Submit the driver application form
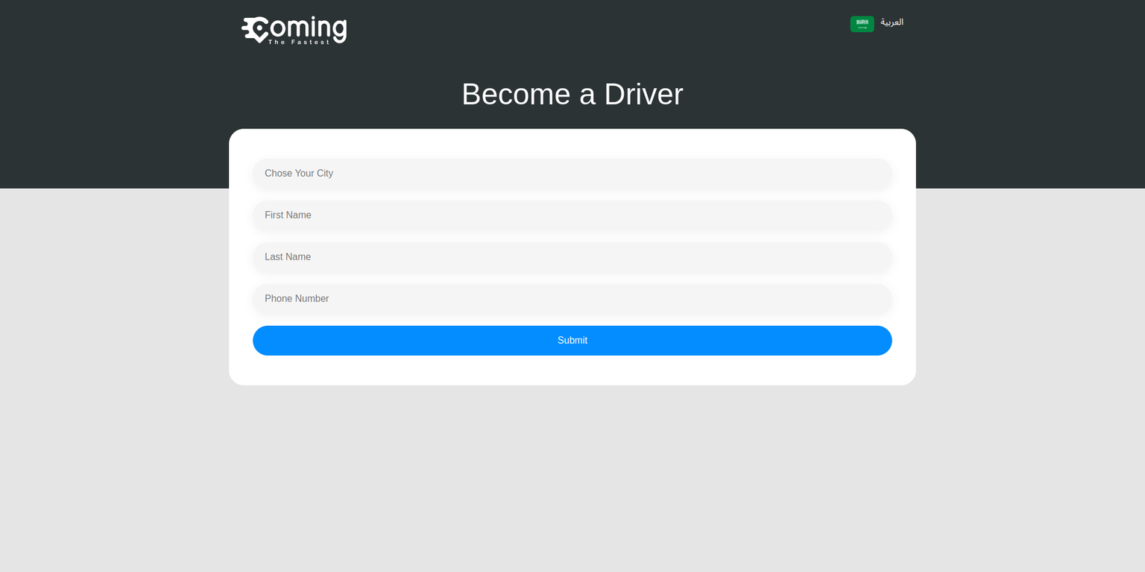 (x=572, y=340)
